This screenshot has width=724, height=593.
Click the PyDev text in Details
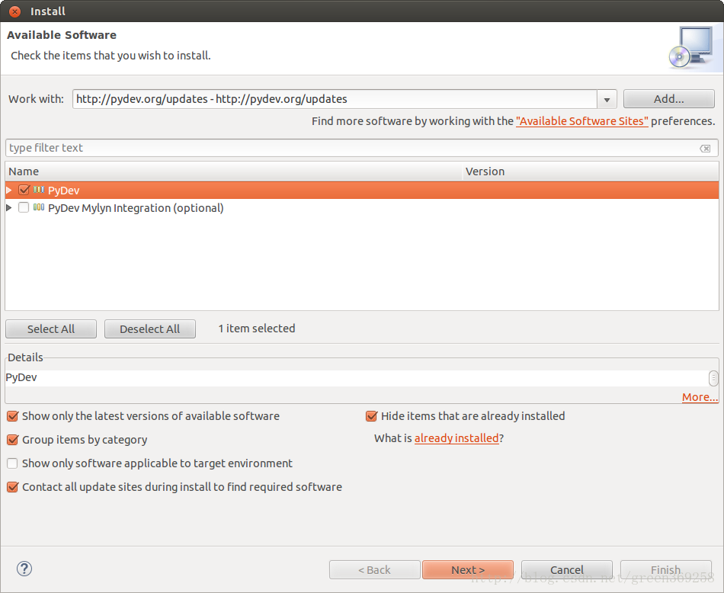[21, 377]
